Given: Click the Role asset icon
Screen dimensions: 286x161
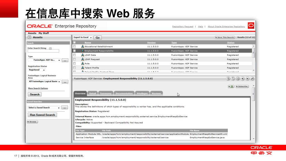Looking at the screenshot, I should pyautogui.click(x=82, y=63).
